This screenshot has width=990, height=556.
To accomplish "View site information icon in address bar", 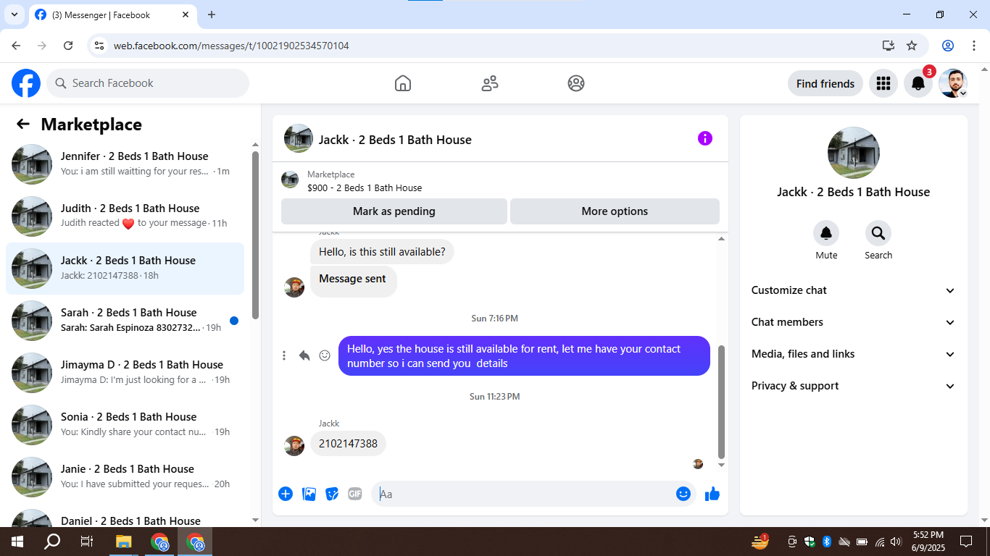I will click(100, 46).
